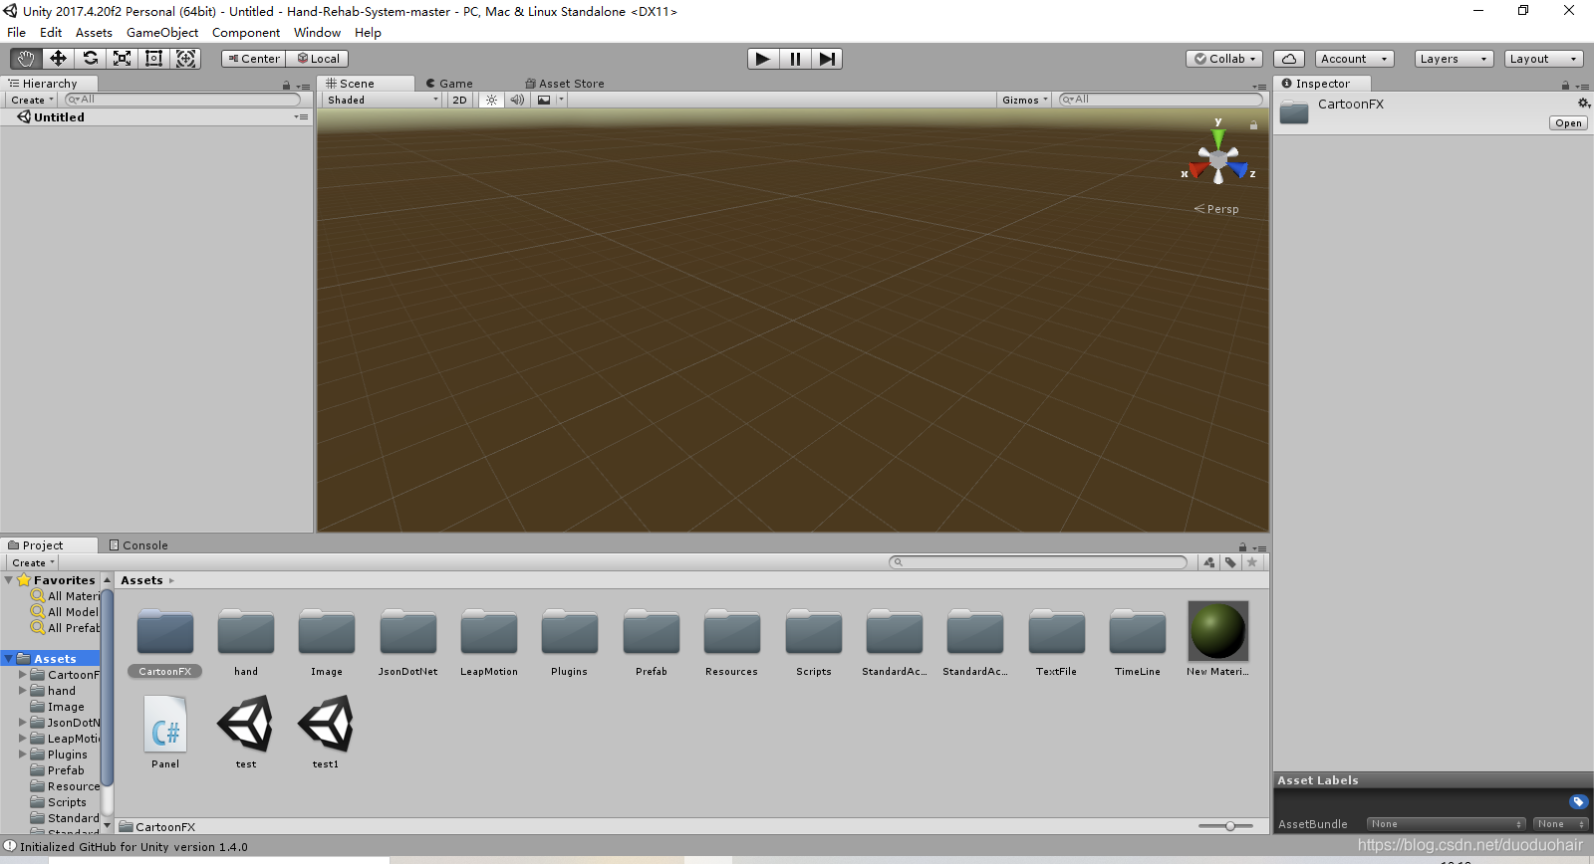
Task: Select the combined Transform tool
Action: coord(185,59)
